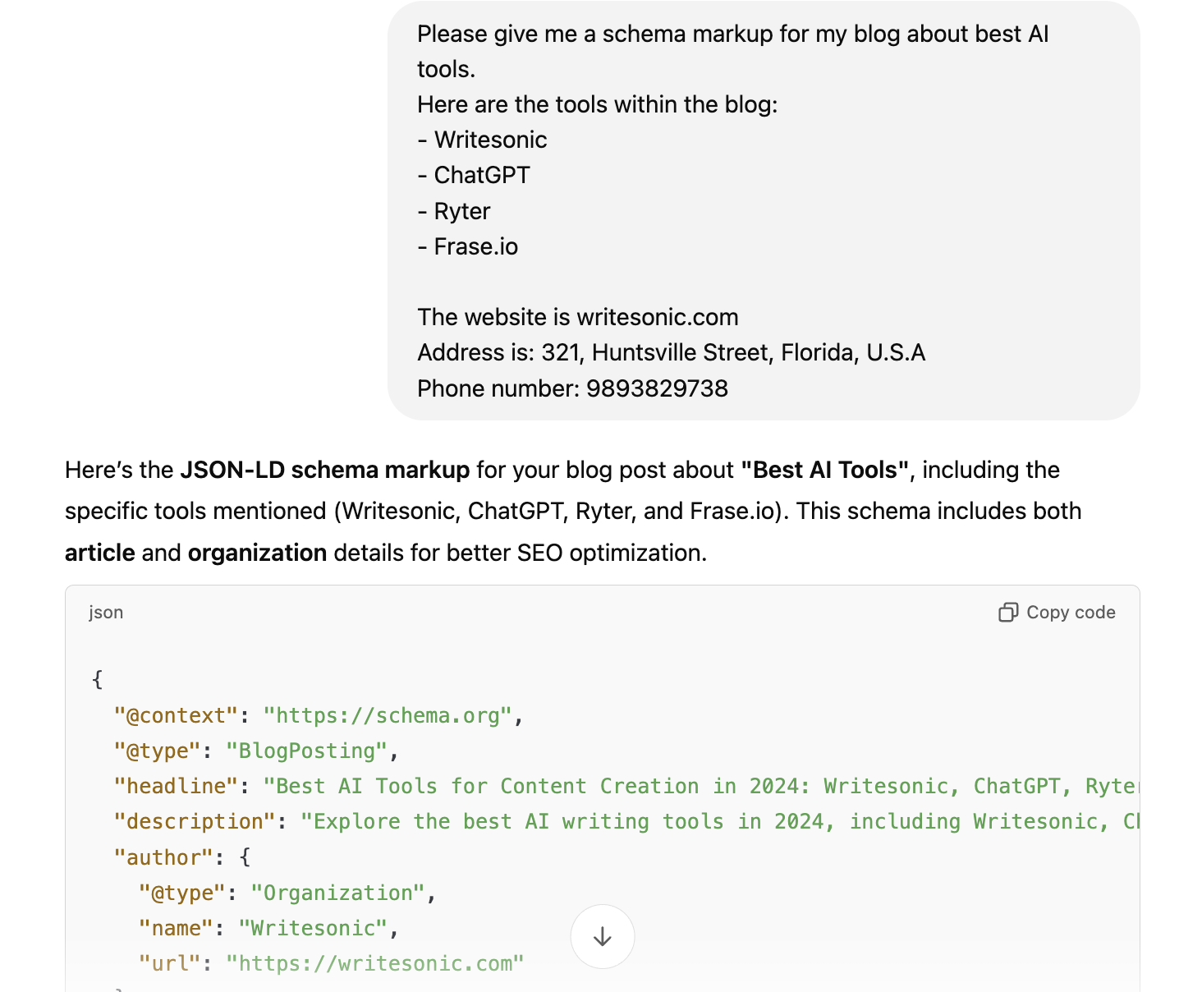The image size is (1179, 992).
Task: Click the address line in the prompt
Action: [672, 352]
